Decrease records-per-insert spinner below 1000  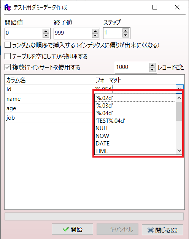point(152,70)
